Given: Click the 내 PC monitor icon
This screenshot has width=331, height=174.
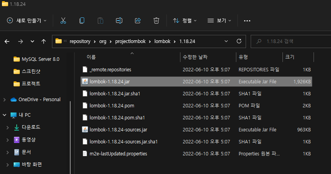Looking at the screenshot, I should 14,115.
